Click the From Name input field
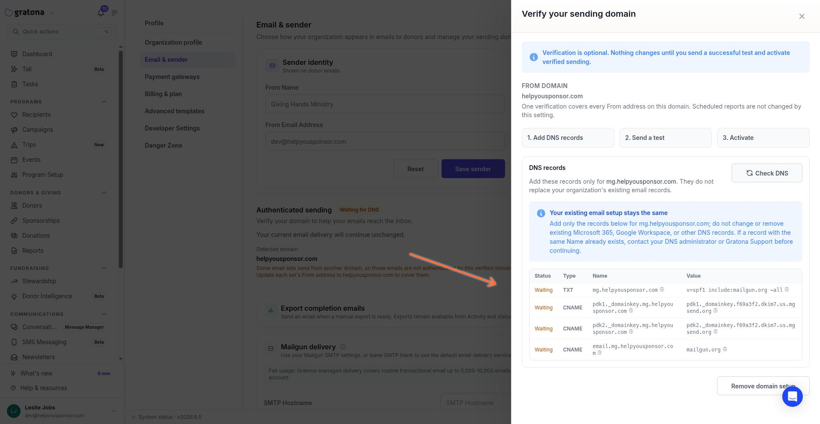 tap(385, 104)
